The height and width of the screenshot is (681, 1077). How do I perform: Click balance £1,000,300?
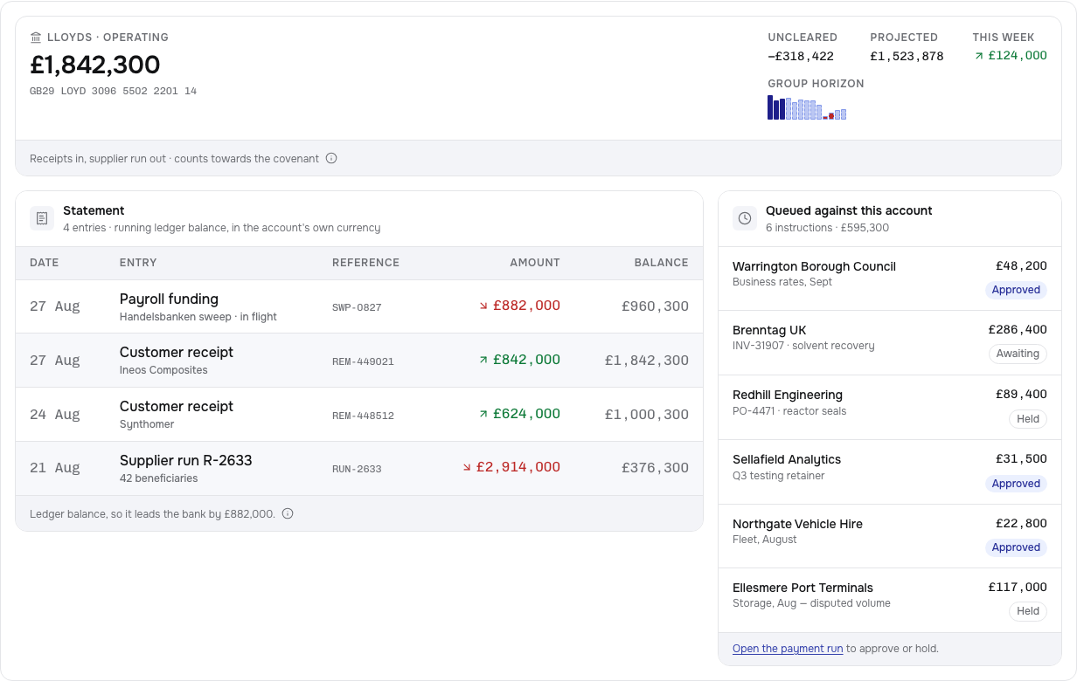(647, 414)
